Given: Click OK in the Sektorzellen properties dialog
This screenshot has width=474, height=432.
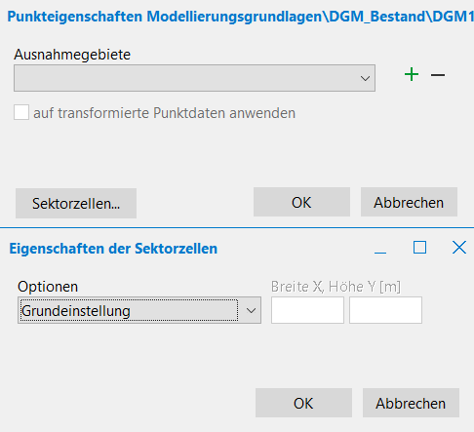Looking at the screenshot, I should pos(303,403).
